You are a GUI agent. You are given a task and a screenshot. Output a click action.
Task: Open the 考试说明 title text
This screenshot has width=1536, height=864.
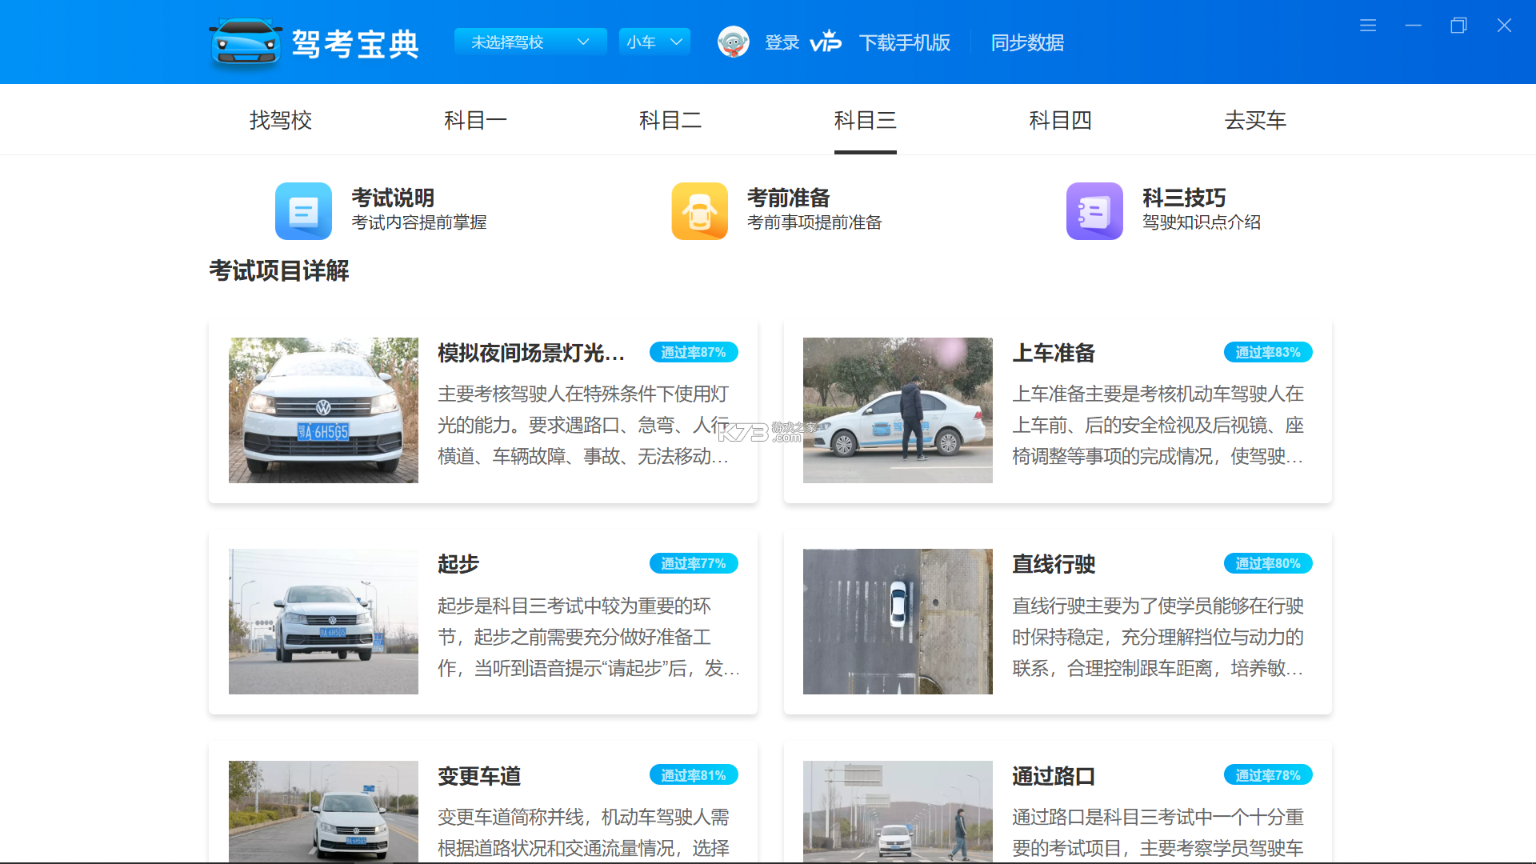[393, 198]
